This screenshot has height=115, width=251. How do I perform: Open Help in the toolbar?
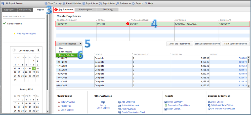(x=149, y=3)
